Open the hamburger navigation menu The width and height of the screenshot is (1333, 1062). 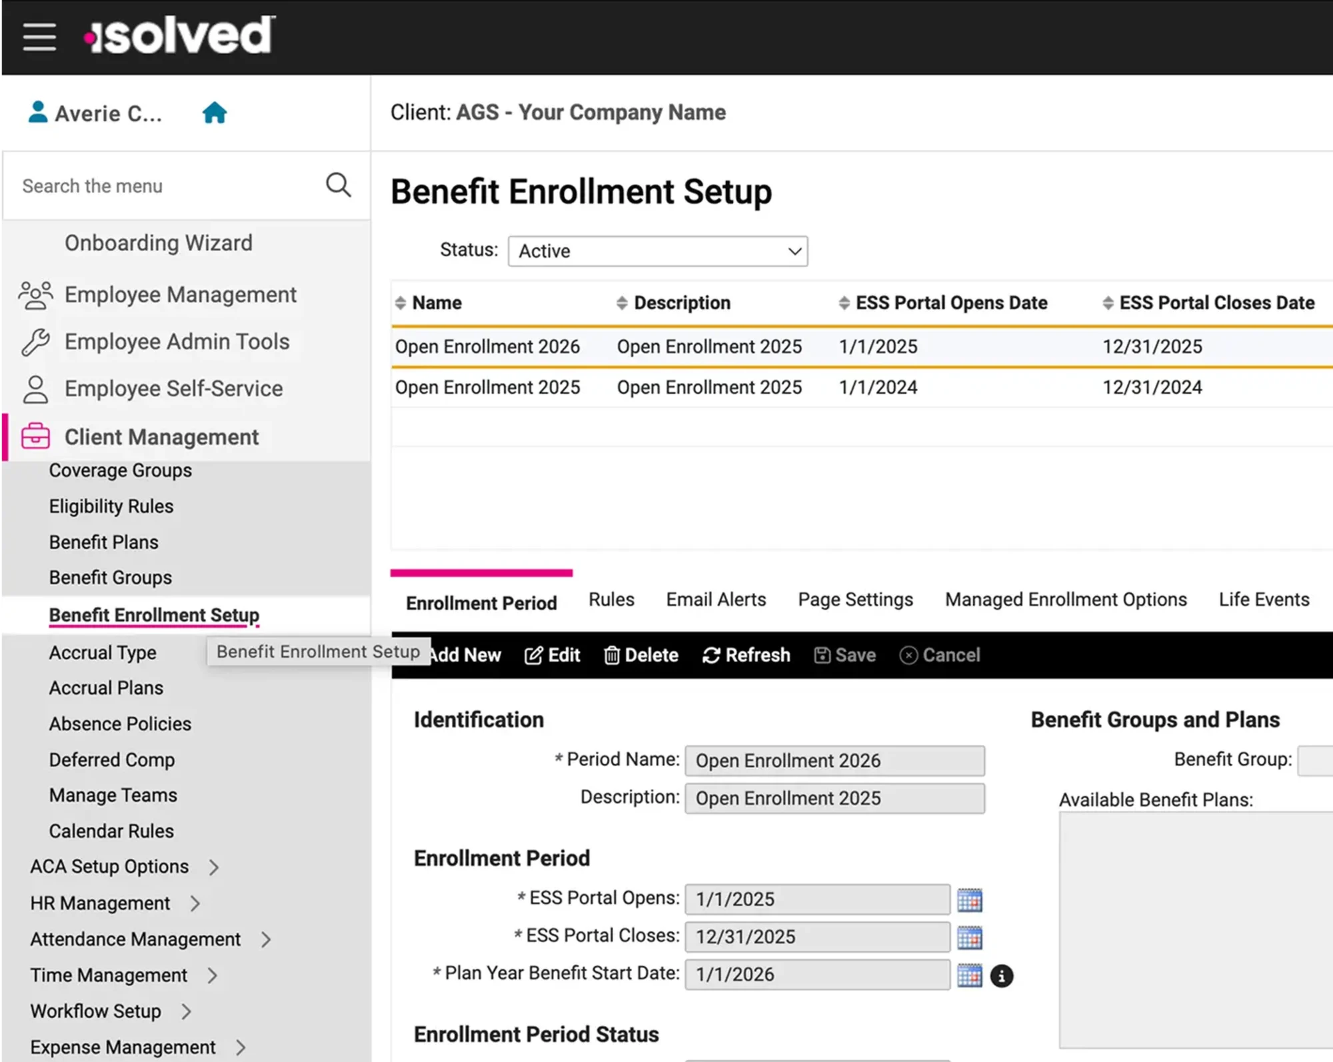click(x=39, y=37)
